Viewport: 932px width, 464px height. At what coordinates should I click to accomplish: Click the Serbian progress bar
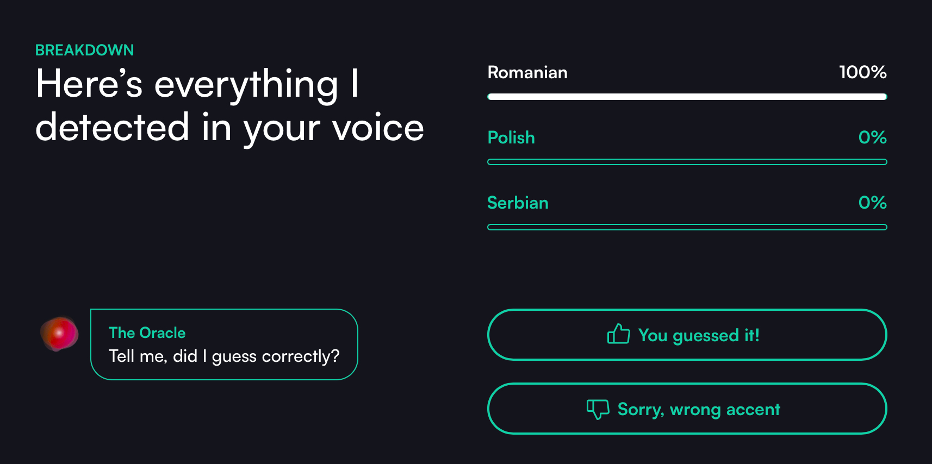pyautogui.click(x=687, y=227)
